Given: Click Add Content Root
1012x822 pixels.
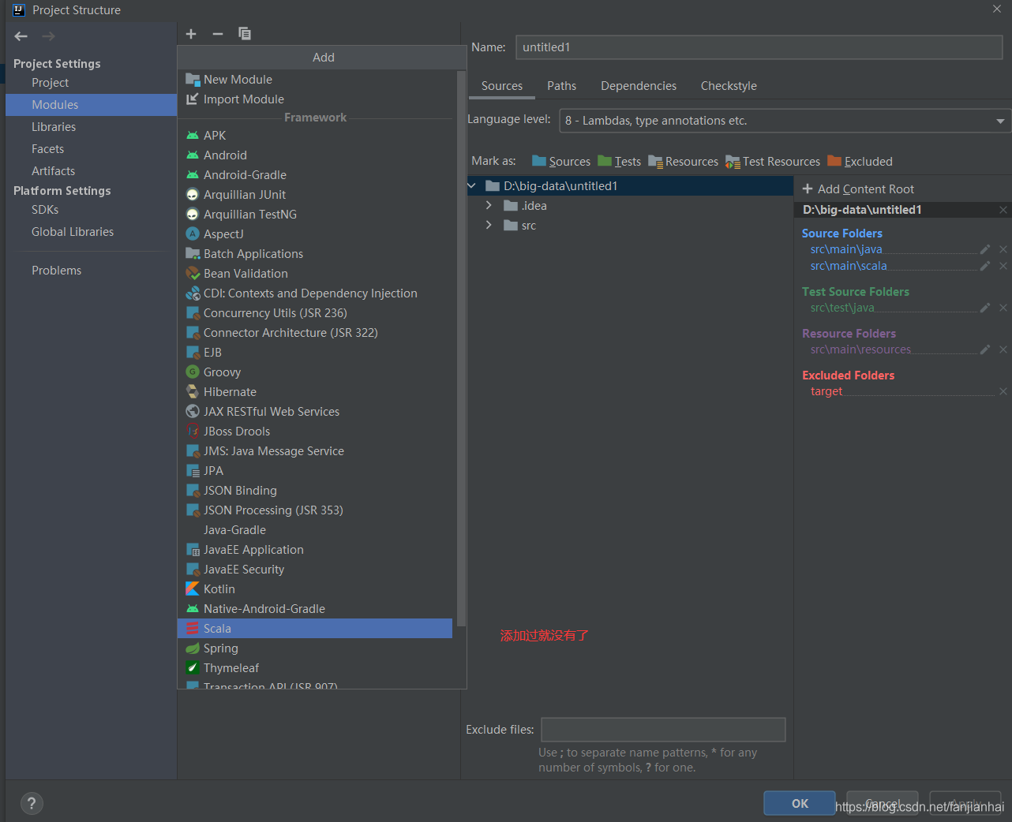Looking at the screenshot, I should pos(858,189).
